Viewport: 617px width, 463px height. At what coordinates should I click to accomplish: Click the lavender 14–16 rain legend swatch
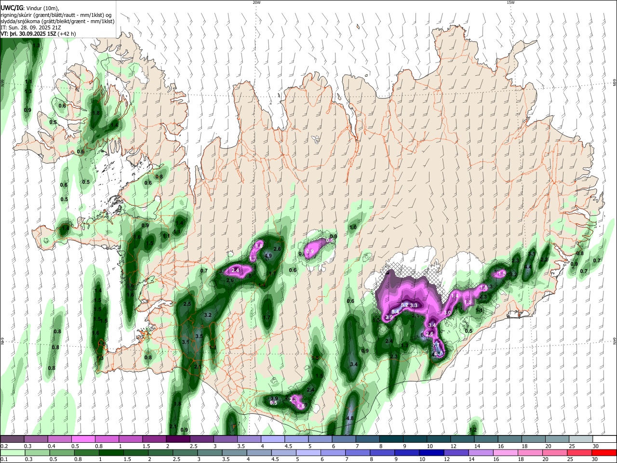point(481,453)
